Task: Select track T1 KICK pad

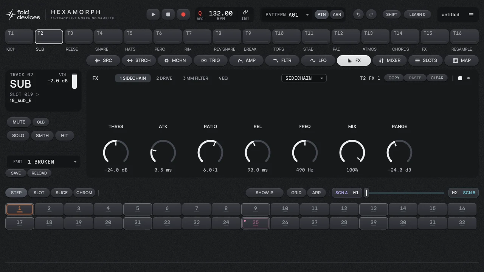Action: pyautogui.click(x=19, y=37)
